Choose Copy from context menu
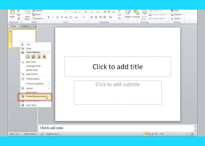 (36, 48)
